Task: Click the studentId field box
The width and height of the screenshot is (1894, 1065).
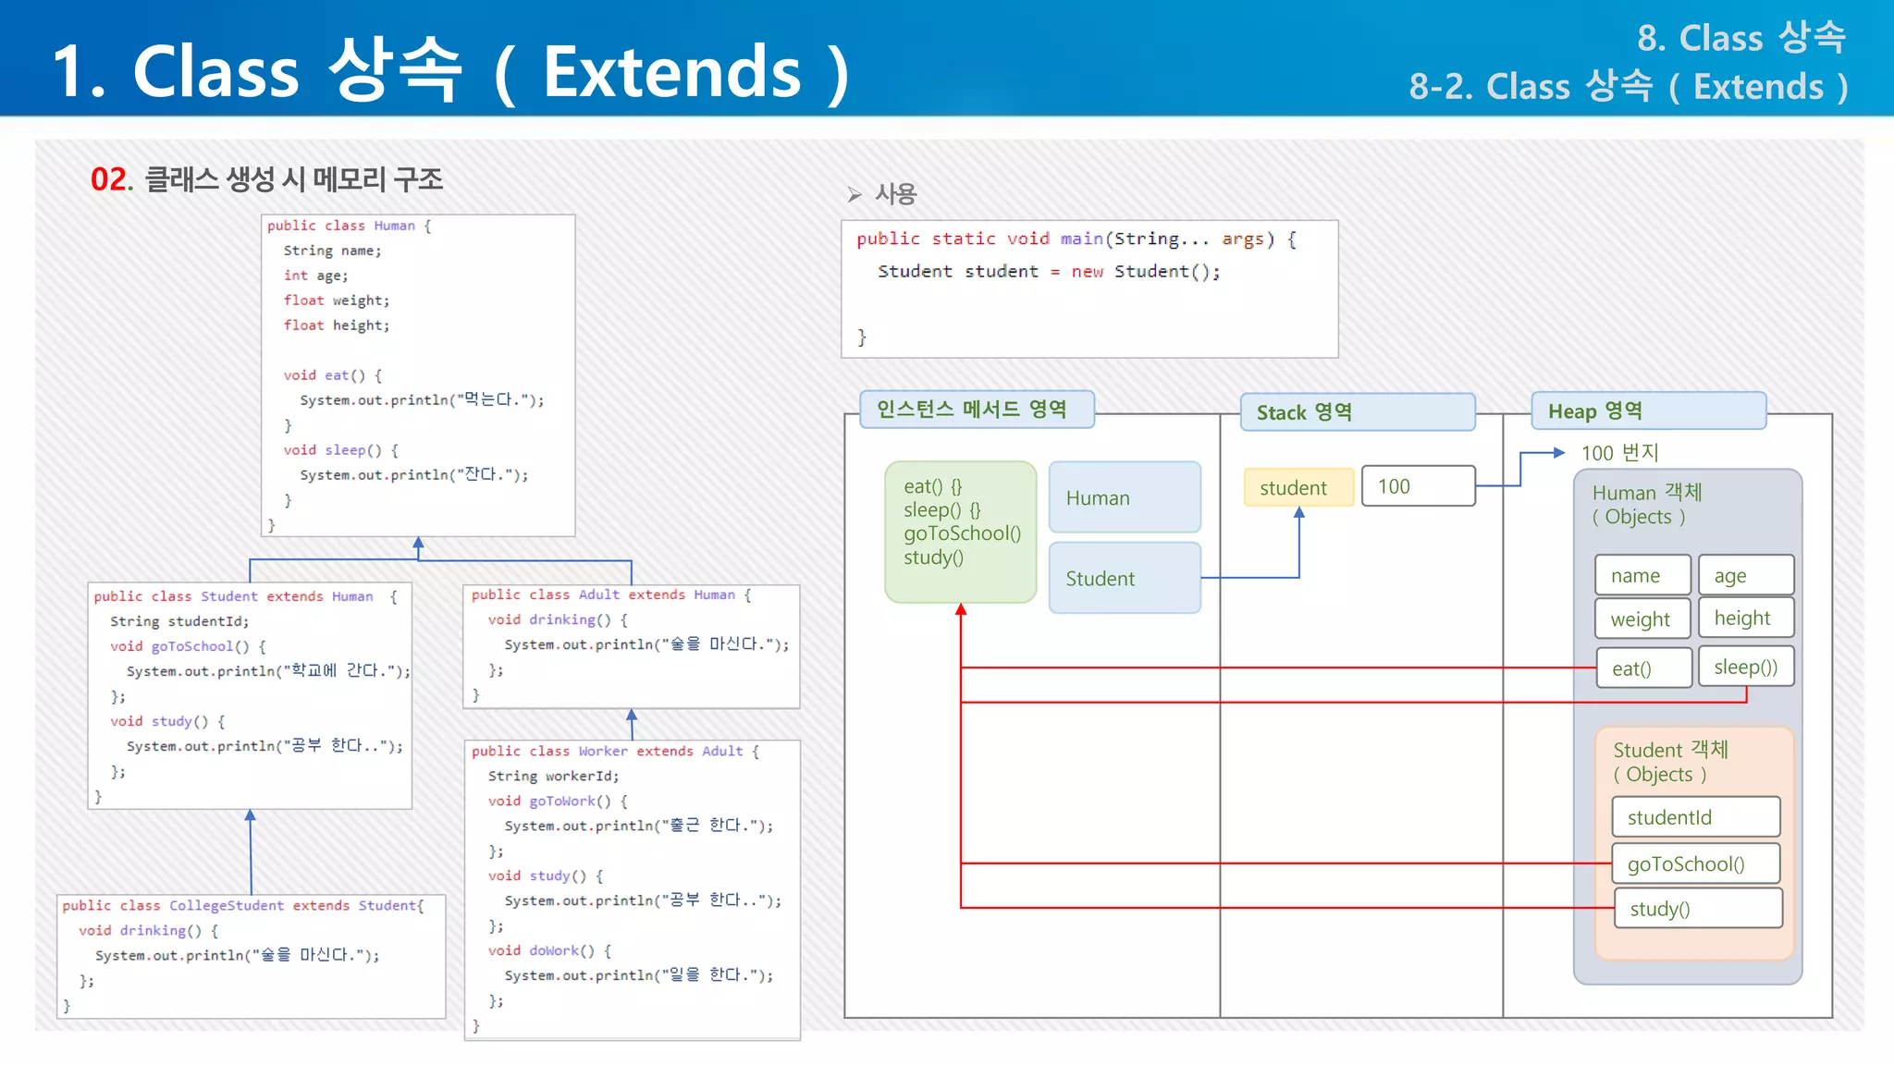Action: (x=1696, y=817)
